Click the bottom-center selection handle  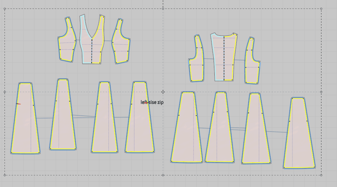pos(163,175)
